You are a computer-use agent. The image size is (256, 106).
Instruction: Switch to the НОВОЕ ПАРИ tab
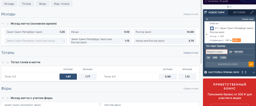point(215,12)
